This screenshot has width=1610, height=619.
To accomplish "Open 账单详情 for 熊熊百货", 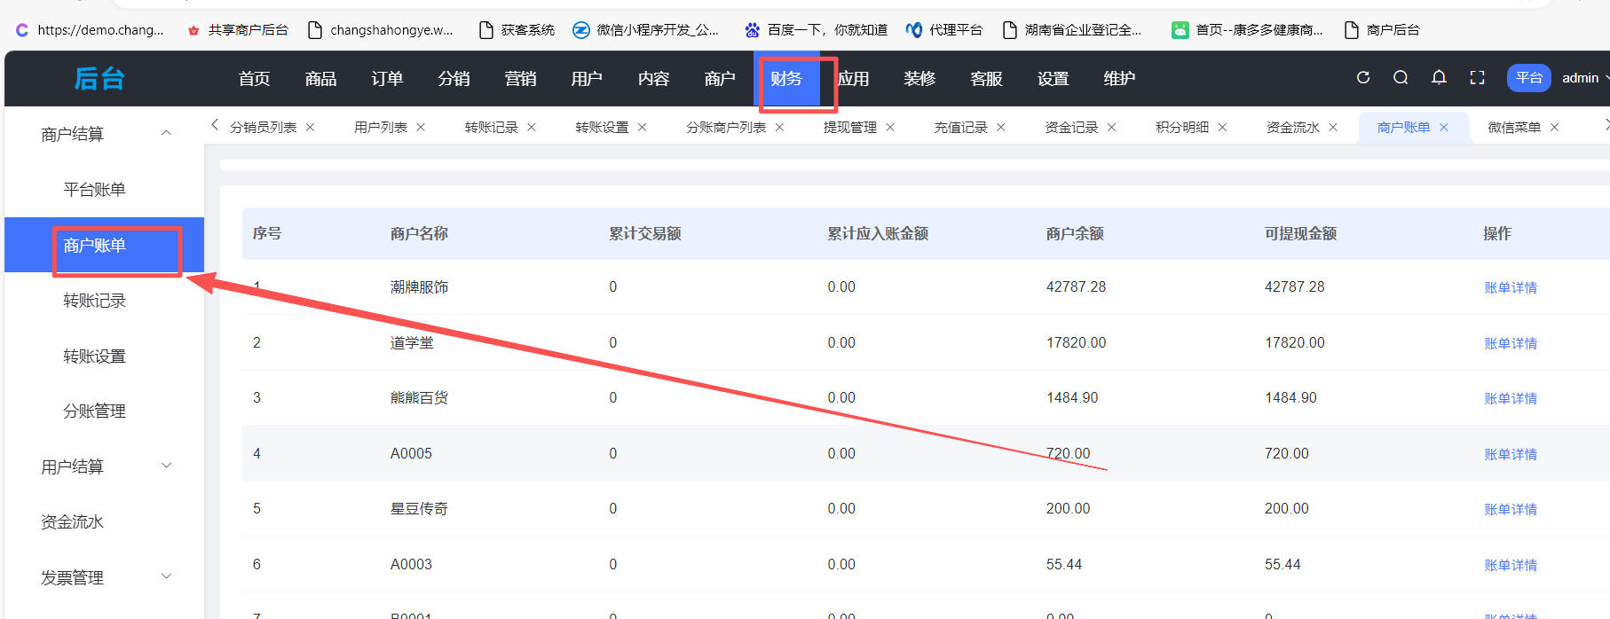I will [x=1510, y=398].
